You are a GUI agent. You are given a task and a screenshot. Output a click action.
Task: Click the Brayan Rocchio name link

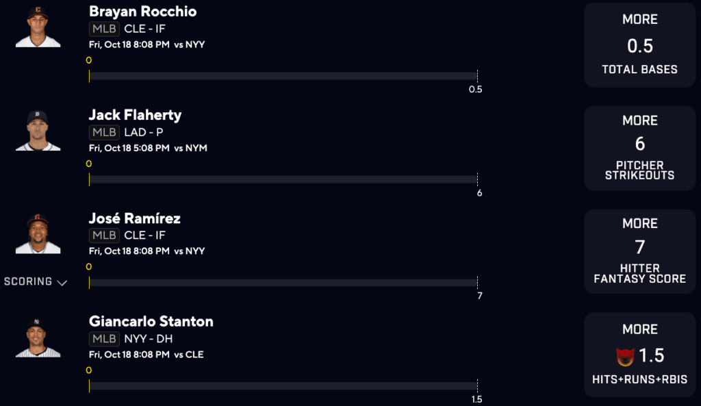point(142,12)
